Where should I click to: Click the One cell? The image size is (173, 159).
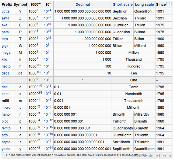click(x=134, y=80)
